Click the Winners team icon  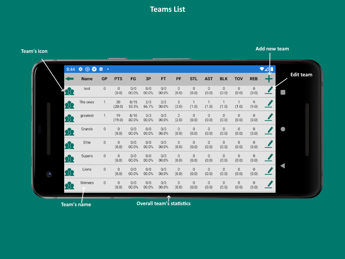click(x=69, y=185)
